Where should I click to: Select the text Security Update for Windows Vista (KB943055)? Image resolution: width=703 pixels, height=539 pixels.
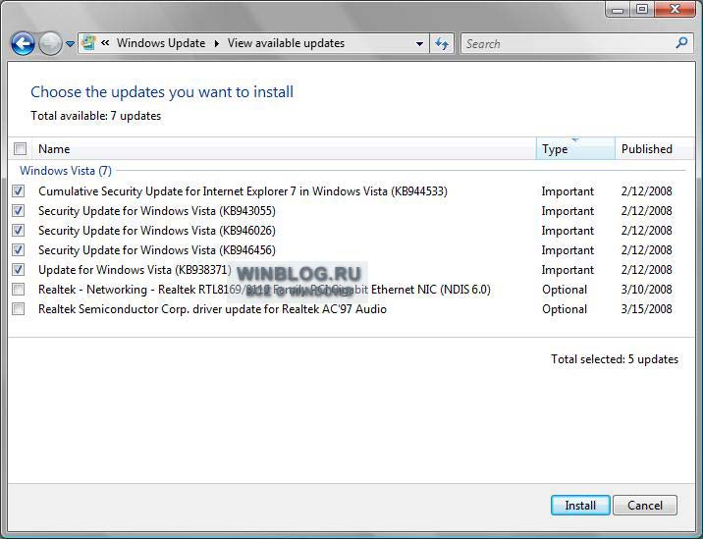point(157,211)
